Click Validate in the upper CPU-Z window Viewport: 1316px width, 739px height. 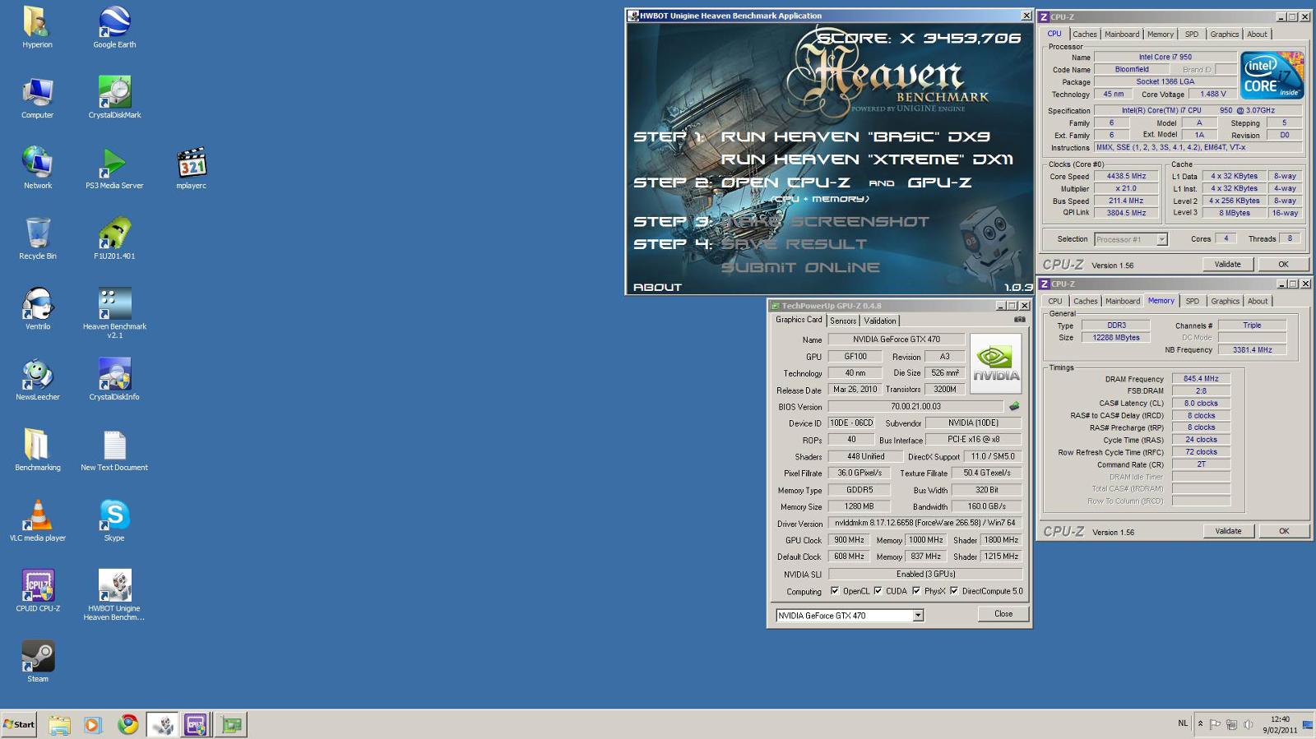[1227, 265]
